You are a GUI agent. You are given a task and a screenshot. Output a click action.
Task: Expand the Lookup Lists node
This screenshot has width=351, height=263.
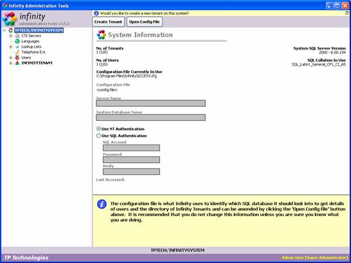click(11, 46)
